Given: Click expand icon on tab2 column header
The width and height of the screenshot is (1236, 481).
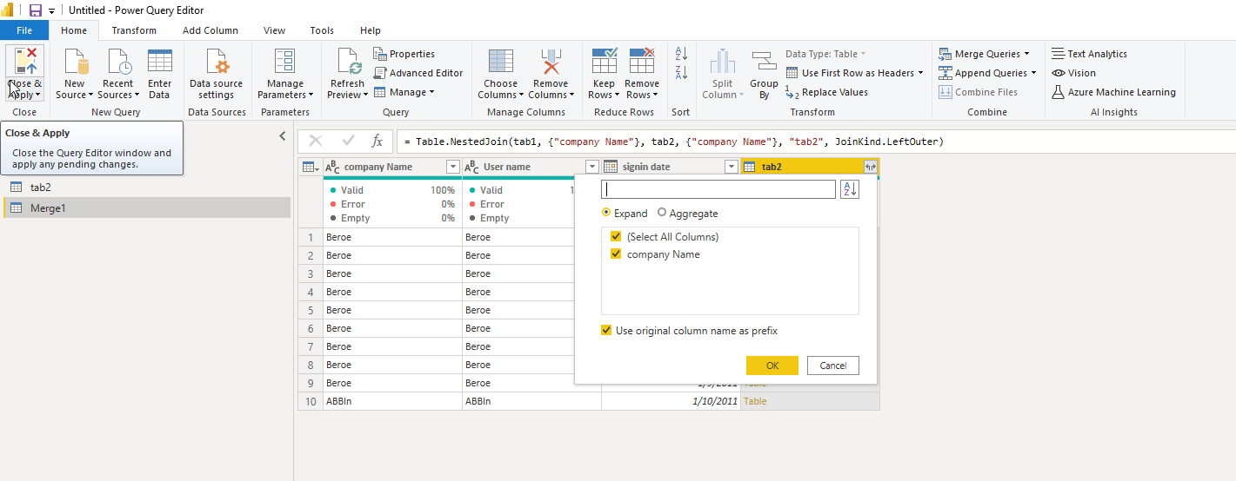Looking at the screenshot, I should tap(870, 167).
